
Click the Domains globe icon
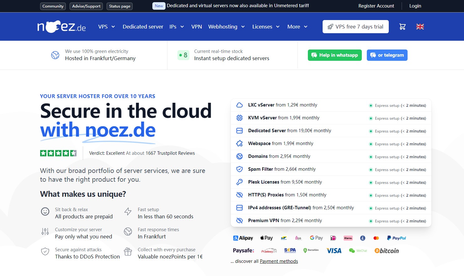240,156
